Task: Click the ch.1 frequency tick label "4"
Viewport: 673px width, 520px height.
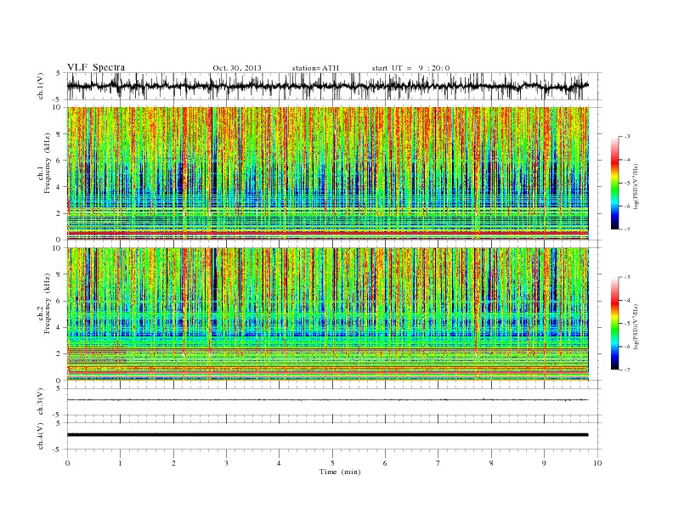Action: [59, 187]
